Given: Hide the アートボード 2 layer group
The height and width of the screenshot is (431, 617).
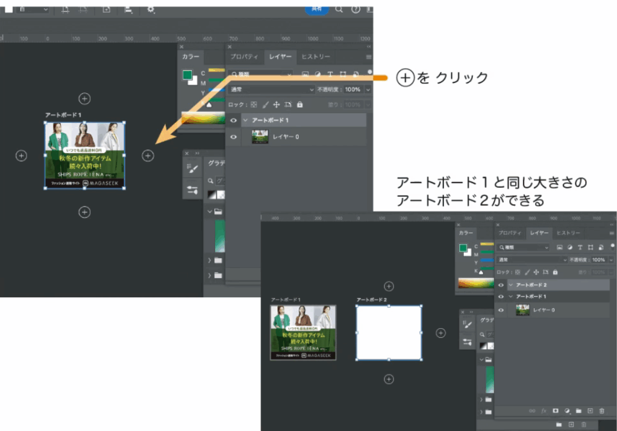Looking at the screenshot, I should (x=501, y=285).
